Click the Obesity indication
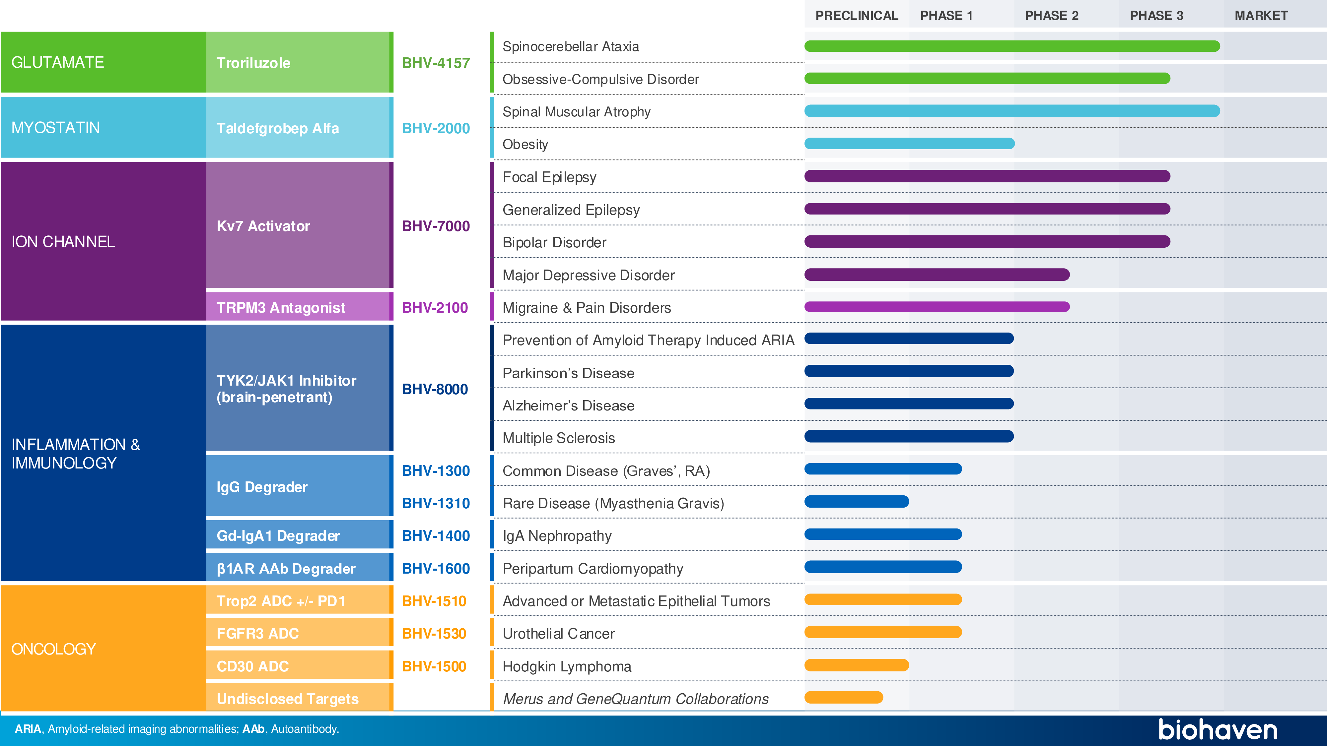 (x=525, y=144)
